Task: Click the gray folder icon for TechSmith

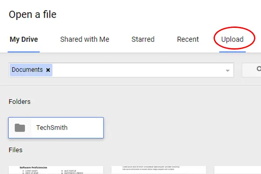Action: 20,128
